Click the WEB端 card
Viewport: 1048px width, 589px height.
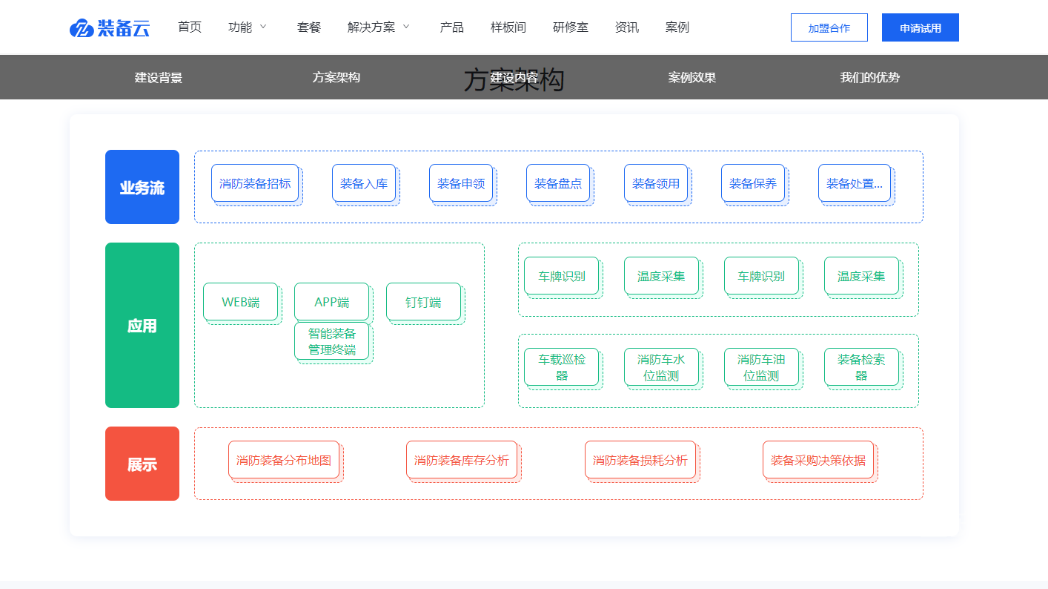(x=241, y=302)
